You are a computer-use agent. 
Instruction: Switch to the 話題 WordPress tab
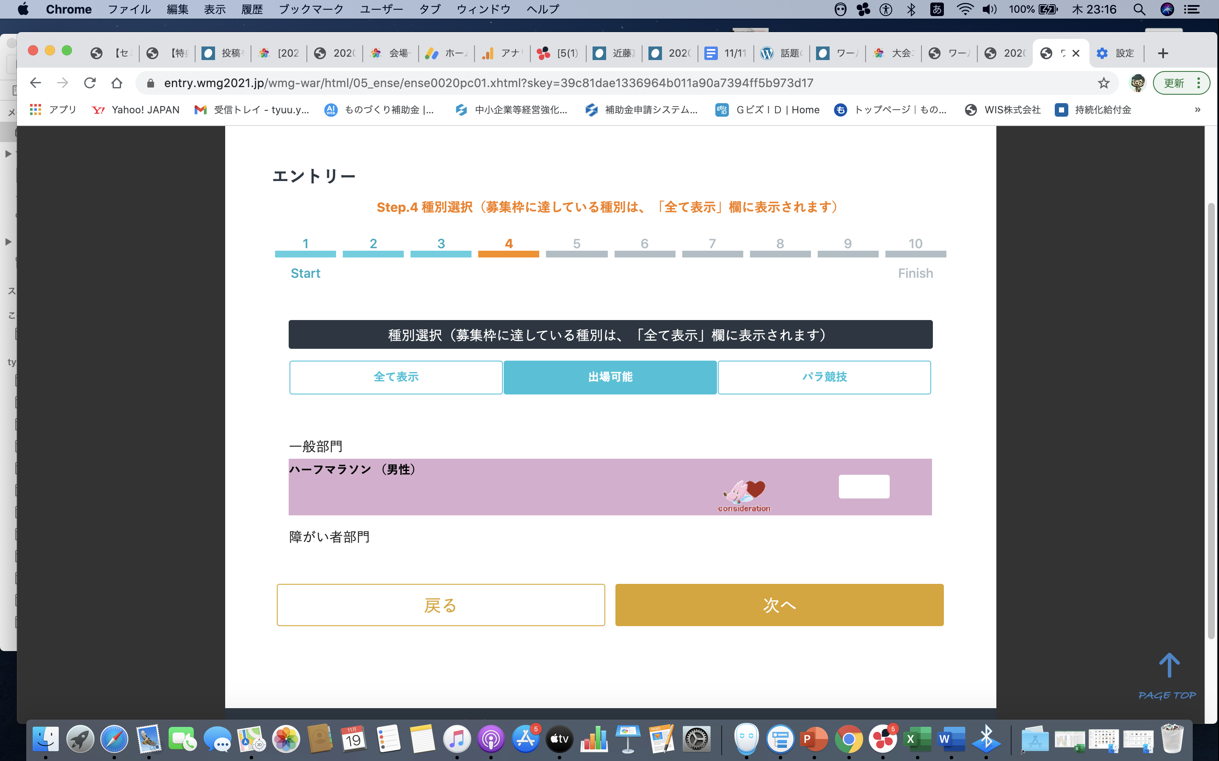click(782, 53)
